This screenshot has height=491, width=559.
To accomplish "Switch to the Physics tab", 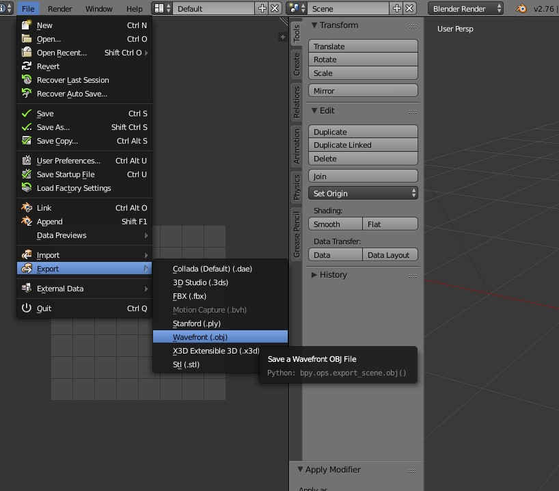I will (297, 187).
